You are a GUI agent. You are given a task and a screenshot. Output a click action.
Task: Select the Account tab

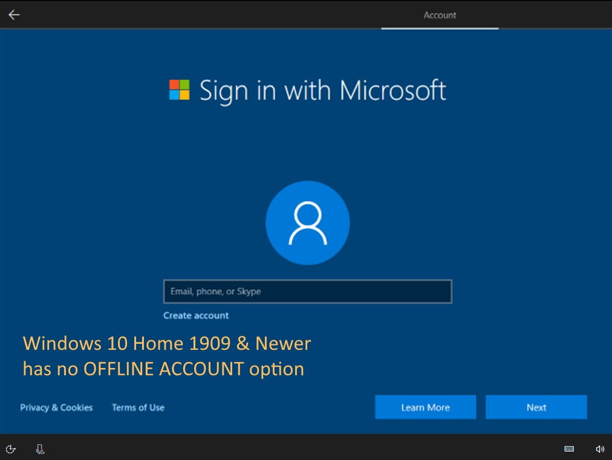coord(440,15)
